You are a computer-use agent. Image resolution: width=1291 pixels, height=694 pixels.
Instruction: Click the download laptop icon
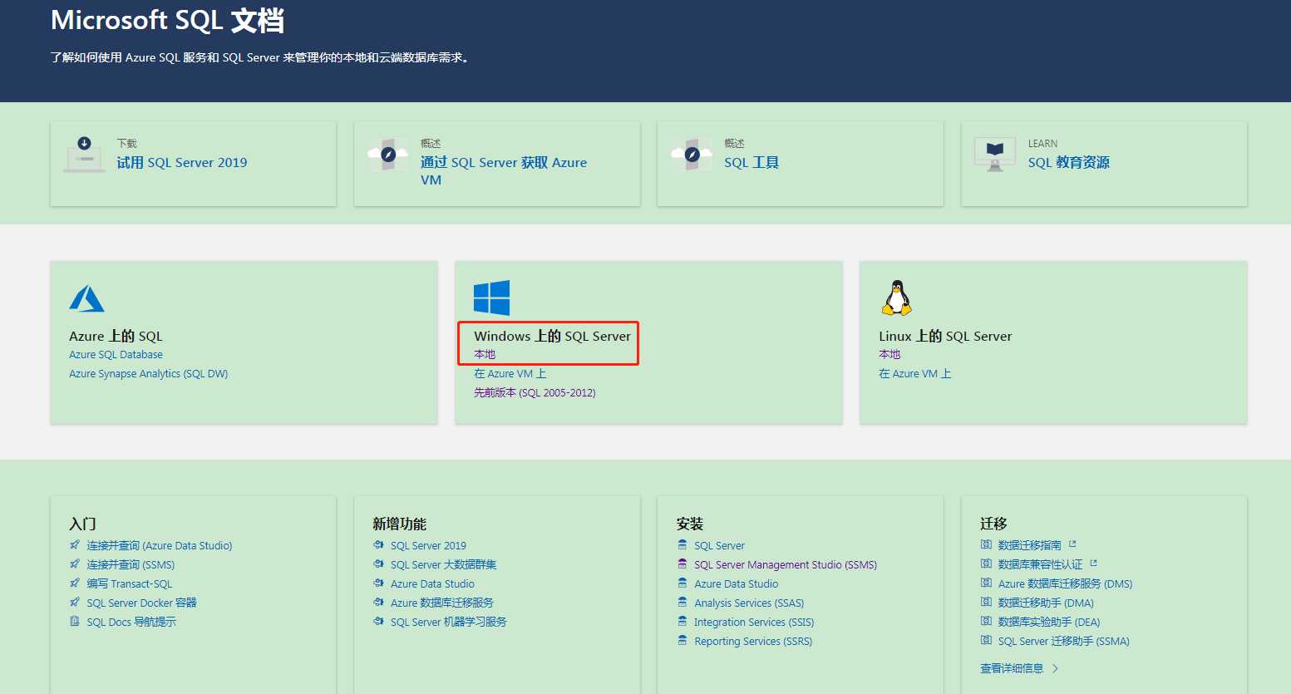[x=84, y=155]
